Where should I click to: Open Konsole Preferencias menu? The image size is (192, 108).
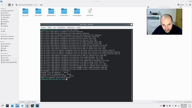(71, 28)
